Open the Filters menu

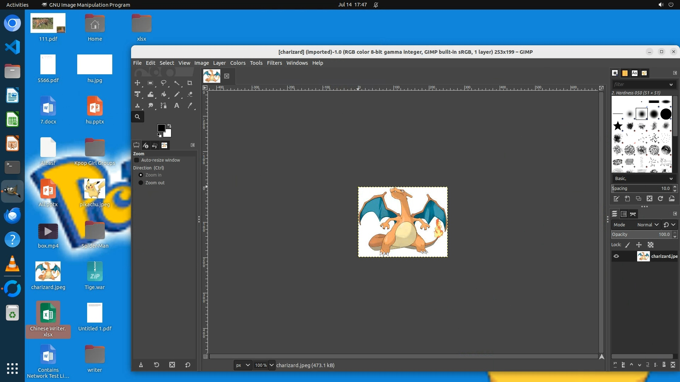(274, 63)
